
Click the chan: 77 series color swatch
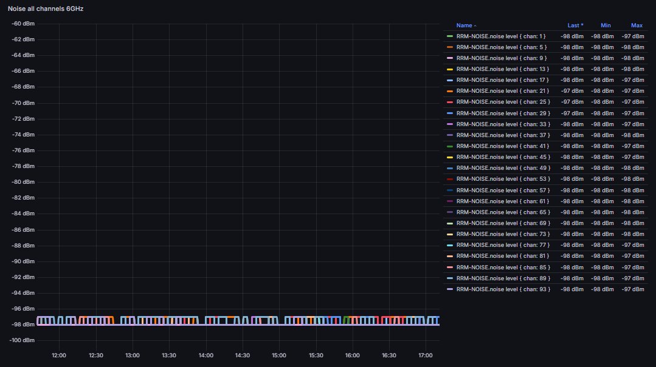pyautogui.click(x=450, y=245)
